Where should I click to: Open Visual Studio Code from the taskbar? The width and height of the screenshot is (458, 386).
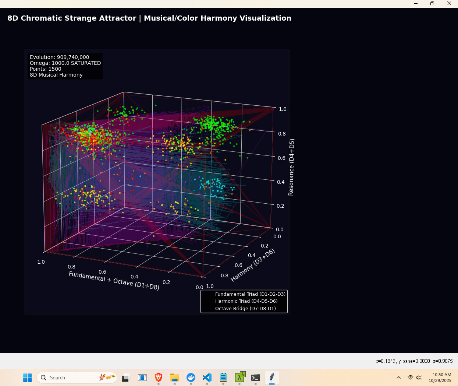click(207, 378)
